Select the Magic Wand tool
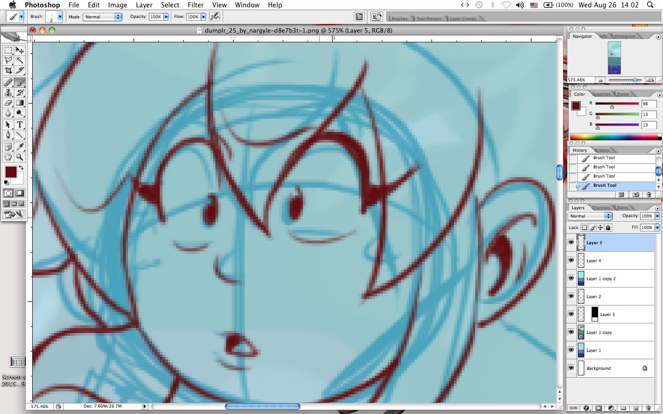This screenshot has height=414, width=663. (x=19, y=60)
